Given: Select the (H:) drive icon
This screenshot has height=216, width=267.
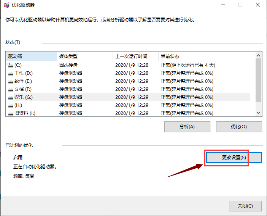Looking at the screenshot, I should click(10, 105).
